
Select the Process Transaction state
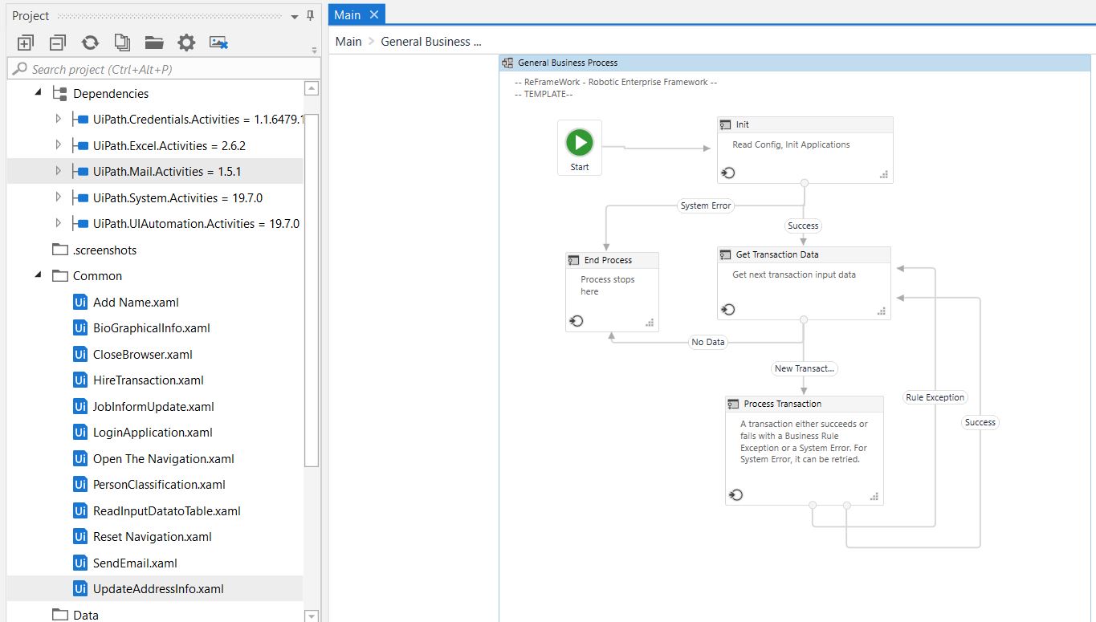pyautogui.click(x=804, y=450)
